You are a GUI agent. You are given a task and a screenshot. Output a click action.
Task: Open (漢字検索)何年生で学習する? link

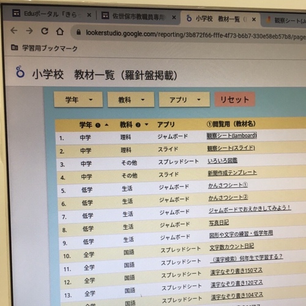pos(247,258)
